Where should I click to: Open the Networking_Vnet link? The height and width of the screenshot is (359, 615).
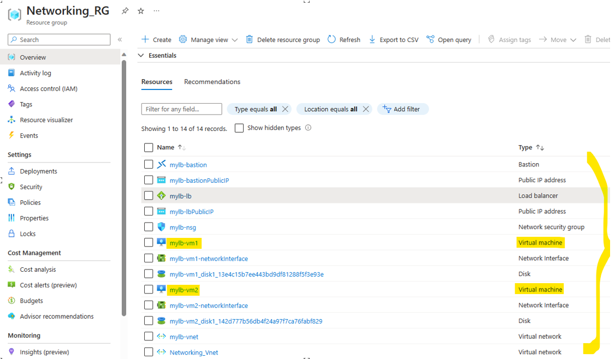(194, 352)
